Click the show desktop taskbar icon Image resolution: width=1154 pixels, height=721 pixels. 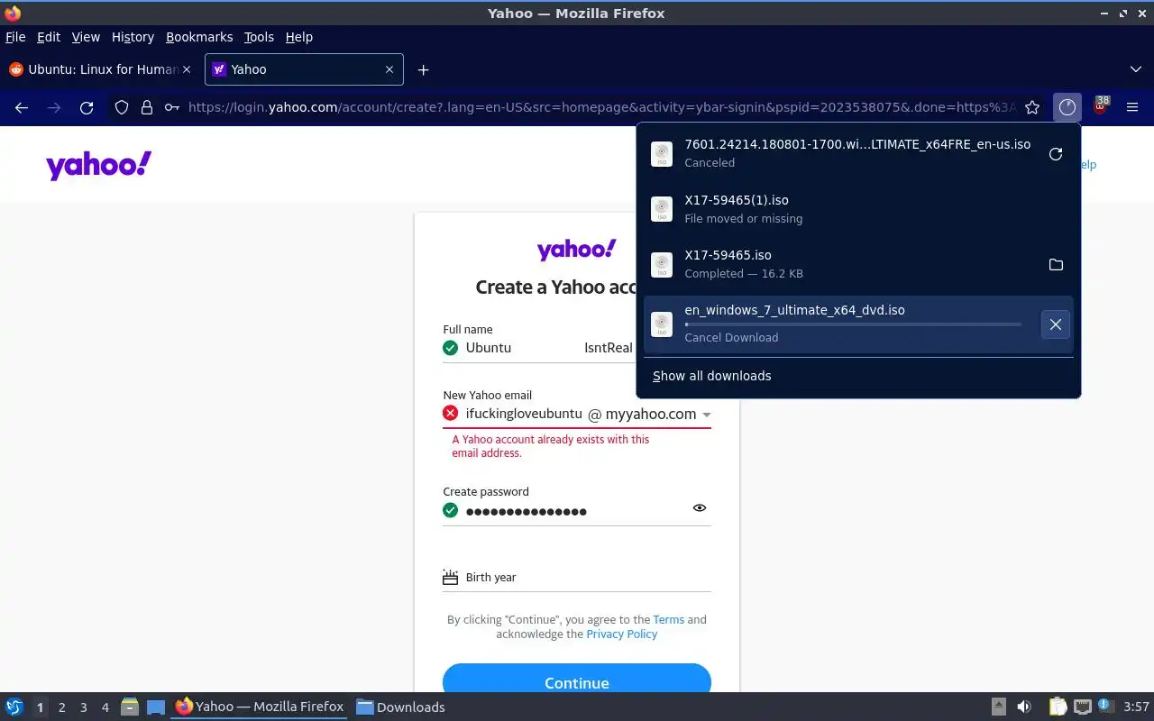(x=156, y=707)
